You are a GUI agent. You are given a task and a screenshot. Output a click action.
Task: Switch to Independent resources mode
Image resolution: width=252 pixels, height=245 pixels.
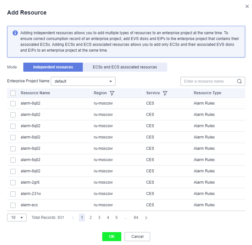[x=53, y=67]
